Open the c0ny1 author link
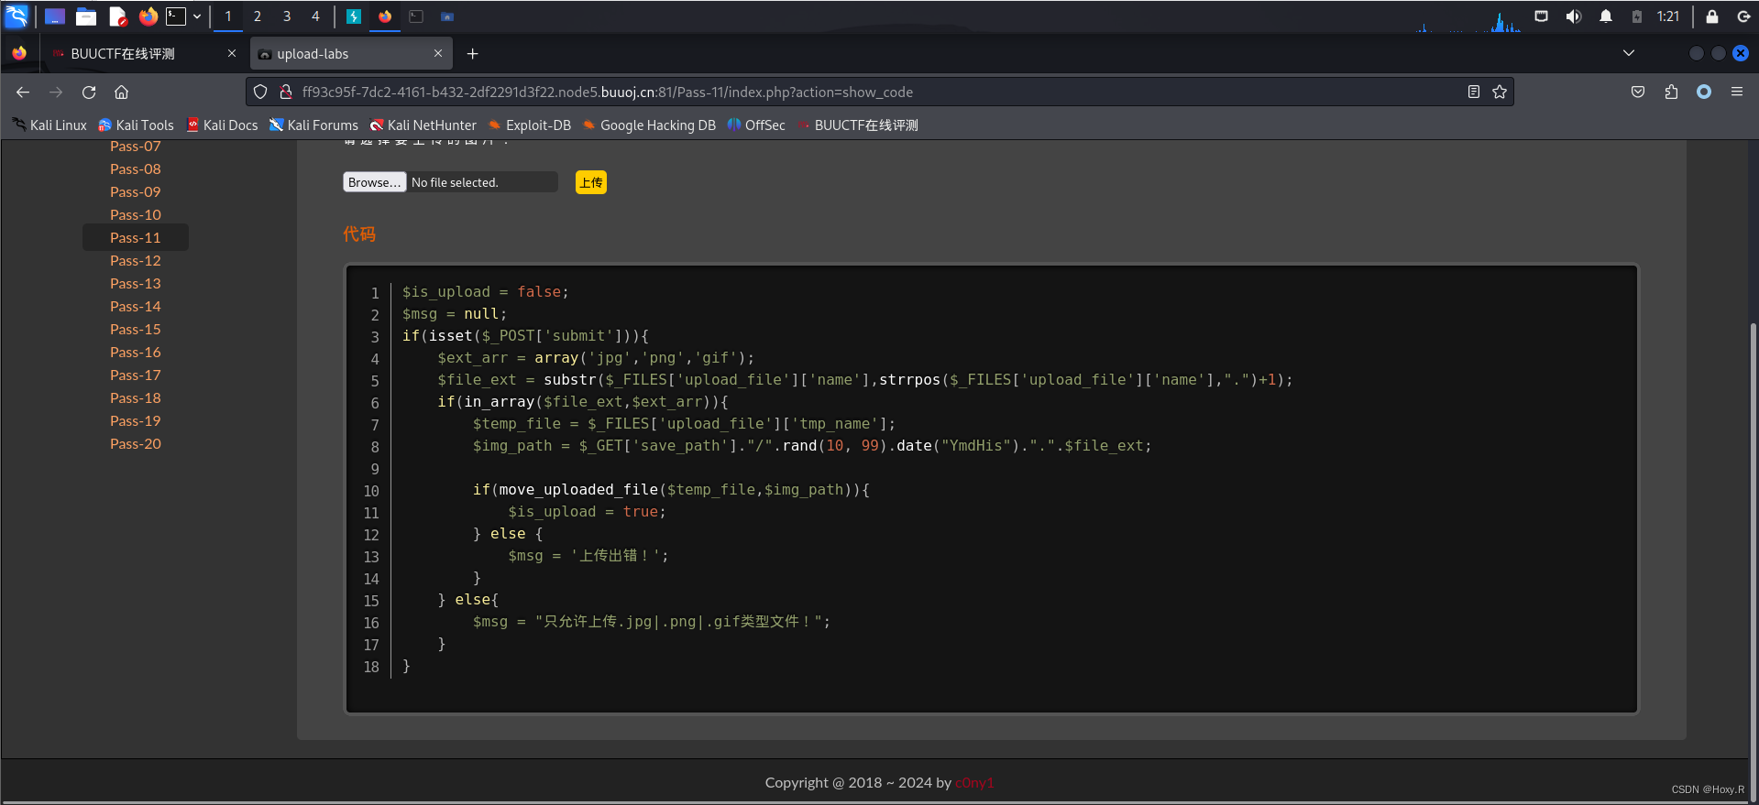The width and height of the screenshot is (1759, 805). [974, 782]
